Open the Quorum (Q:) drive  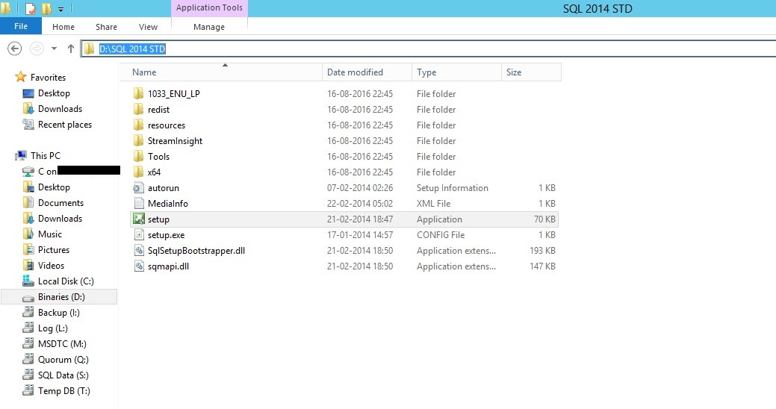pos(63,360)
